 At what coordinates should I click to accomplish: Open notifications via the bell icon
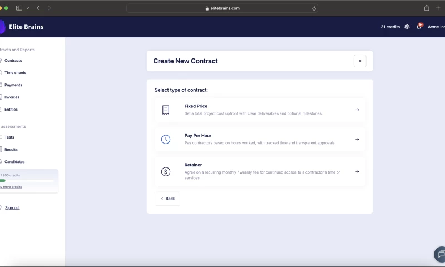(x=419, y=27)
